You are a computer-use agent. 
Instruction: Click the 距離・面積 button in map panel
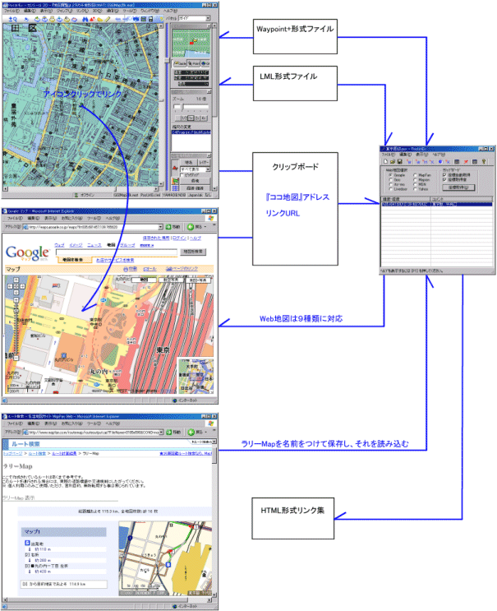(196, 187)
